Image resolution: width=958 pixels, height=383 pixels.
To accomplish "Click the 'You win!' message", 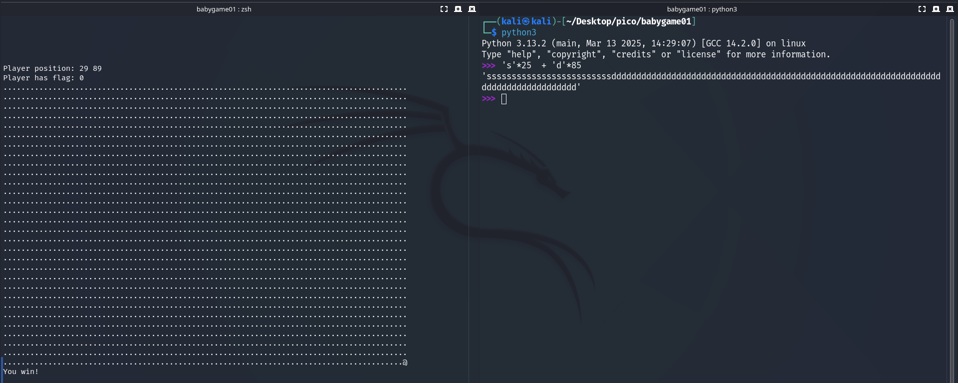I will click(21, 372).
